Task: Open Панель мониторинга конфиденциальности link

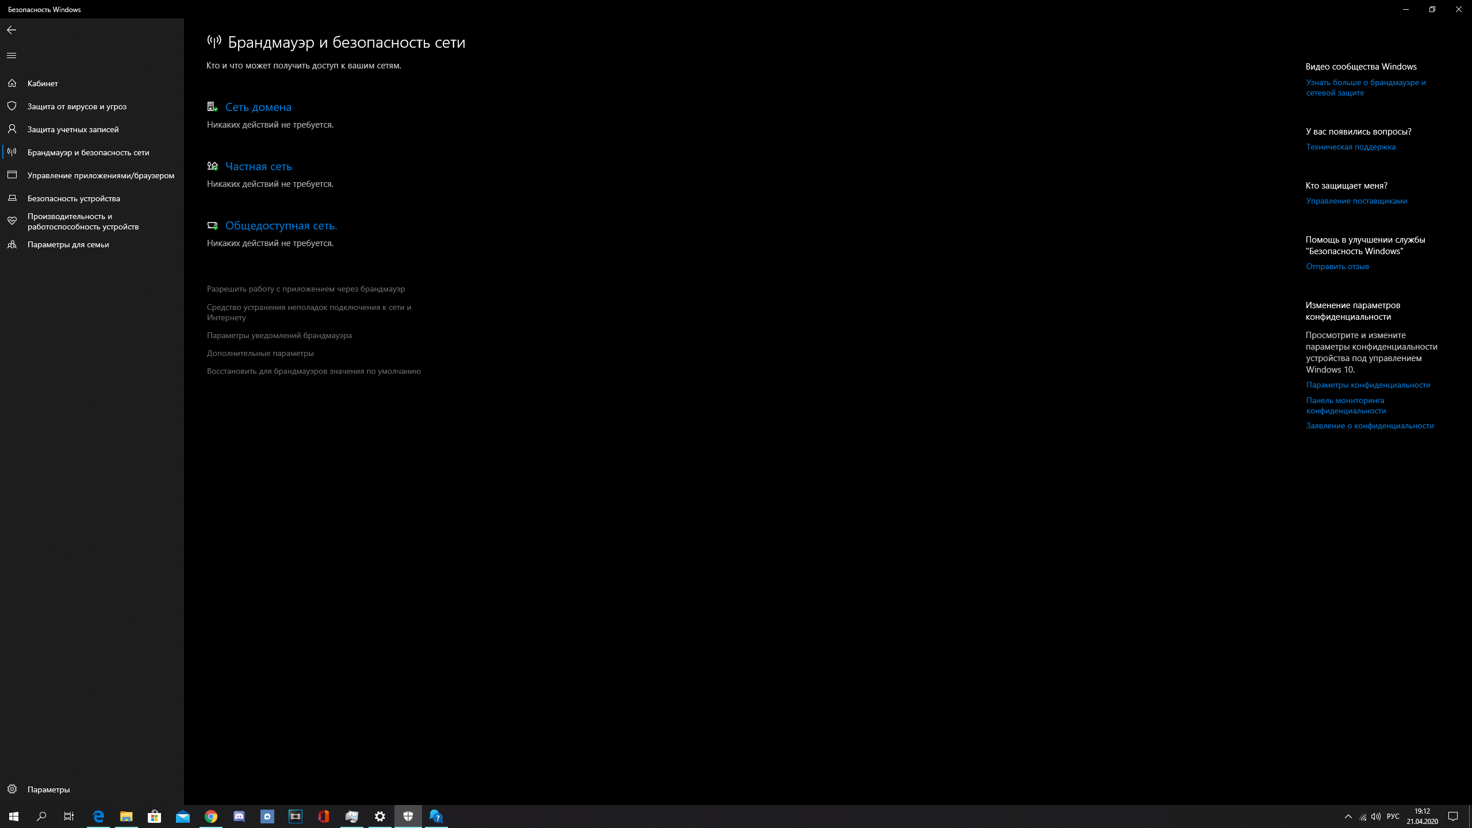Action: pyautogui.click(x=1345, y=405)
